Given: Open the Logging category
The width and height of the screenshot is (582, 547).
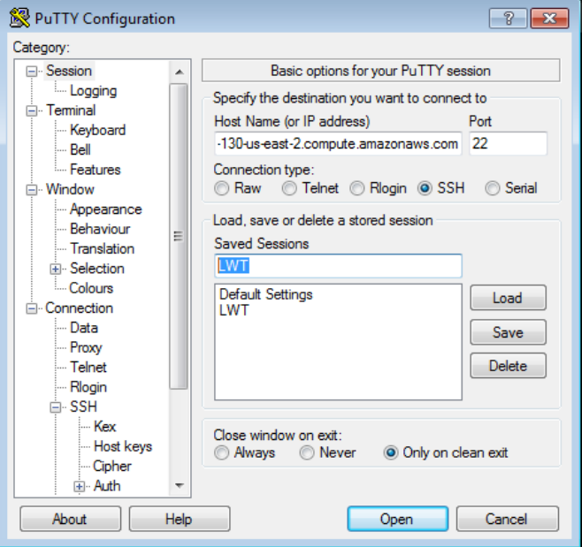Looking at the screenshot, I should coord(93,91).
